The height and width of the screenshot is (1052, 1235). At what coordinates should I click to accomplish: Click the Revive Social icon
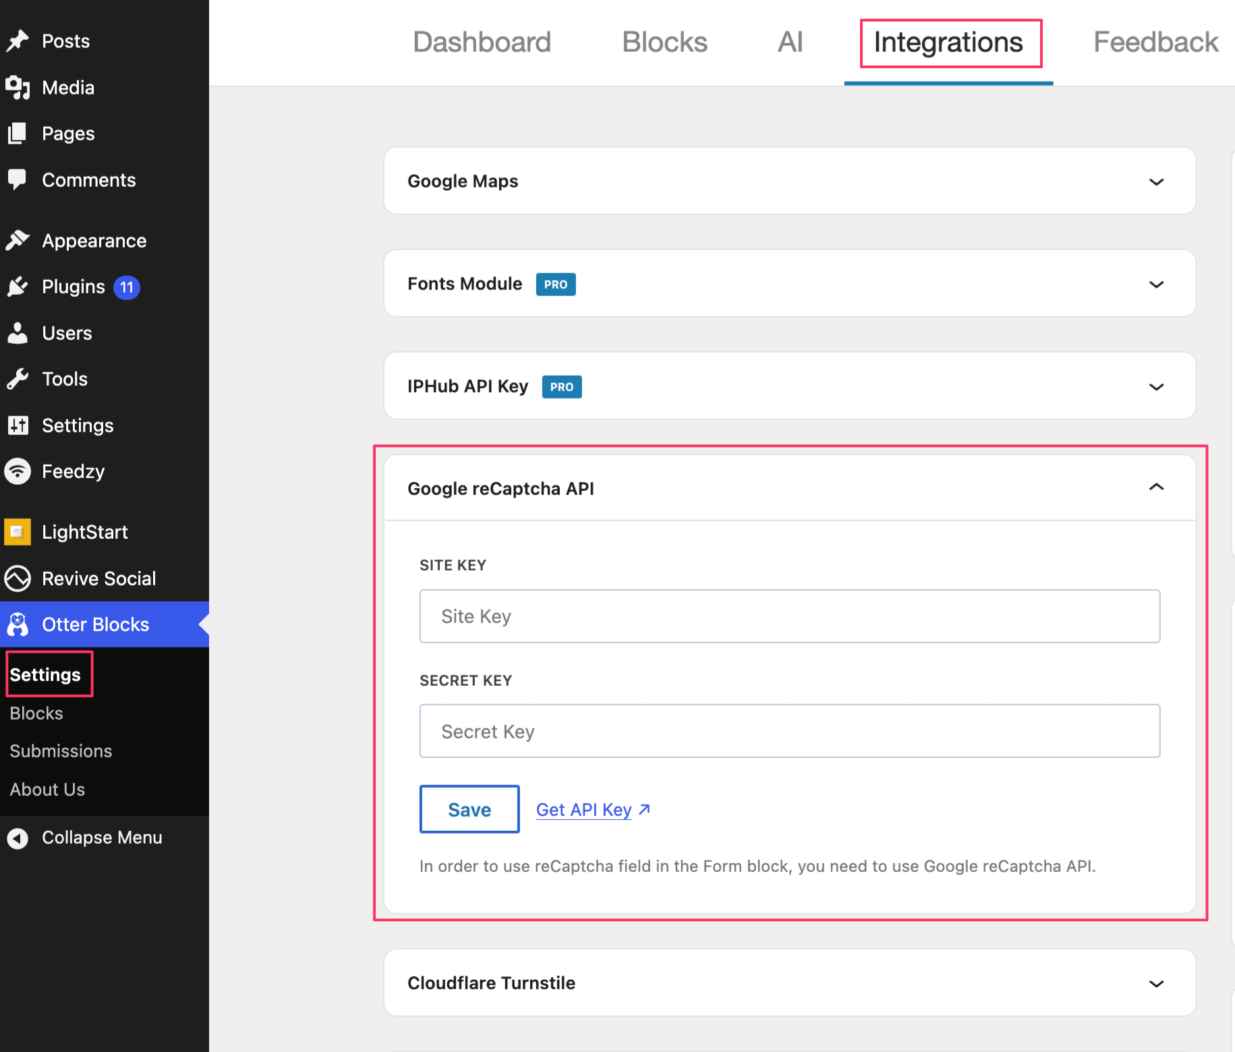(x=18, y=579)
